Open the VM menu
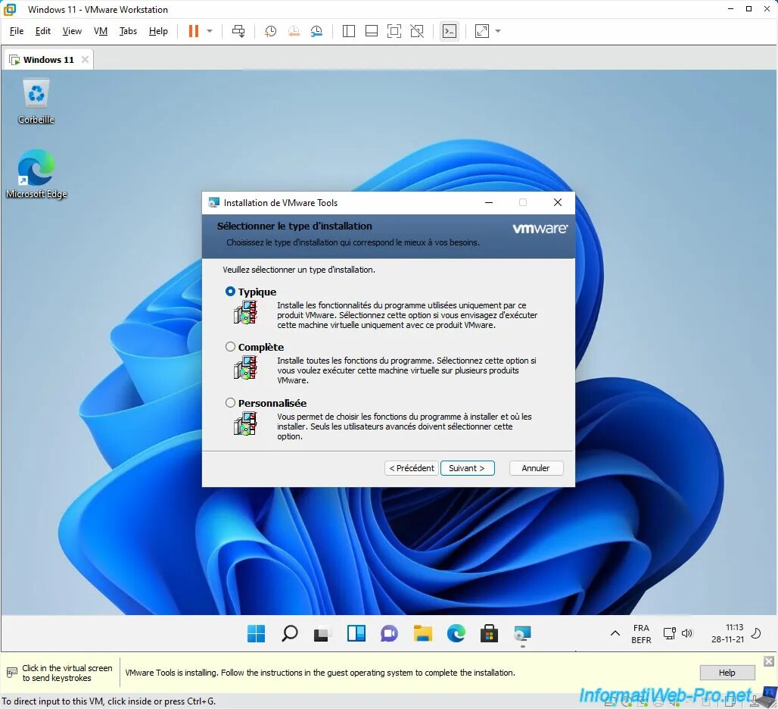 100,31
